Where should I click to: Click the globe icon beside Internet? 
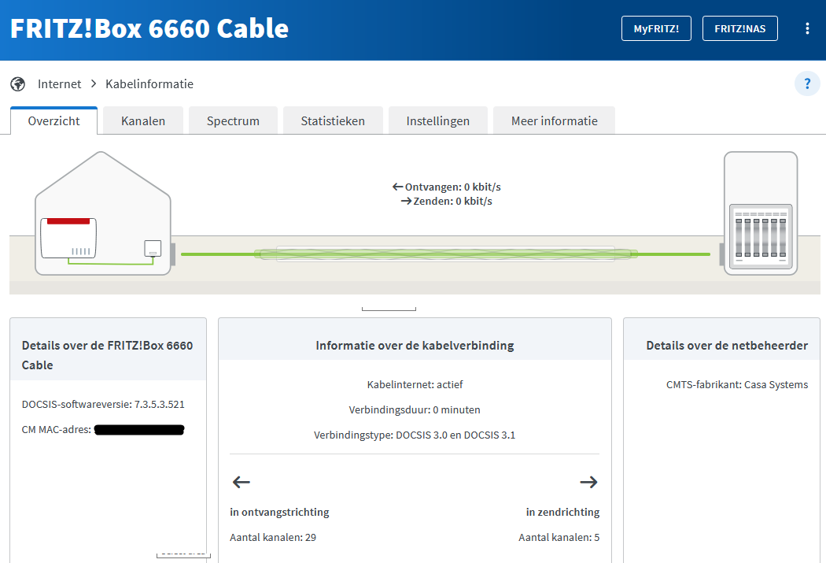coord(18,84)
